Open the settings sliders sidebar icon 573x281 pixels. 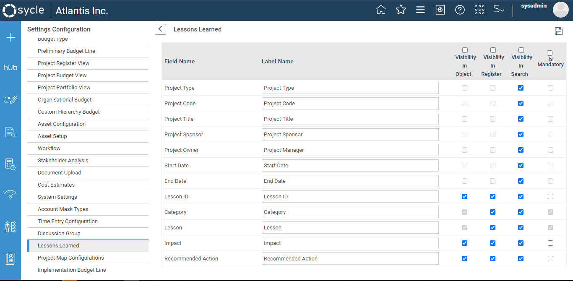click(10, 227)
